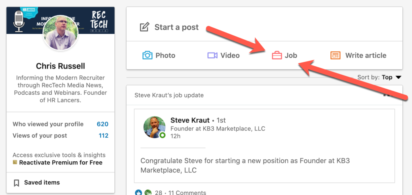Click the Start a post pencil icon

(144, 27)
